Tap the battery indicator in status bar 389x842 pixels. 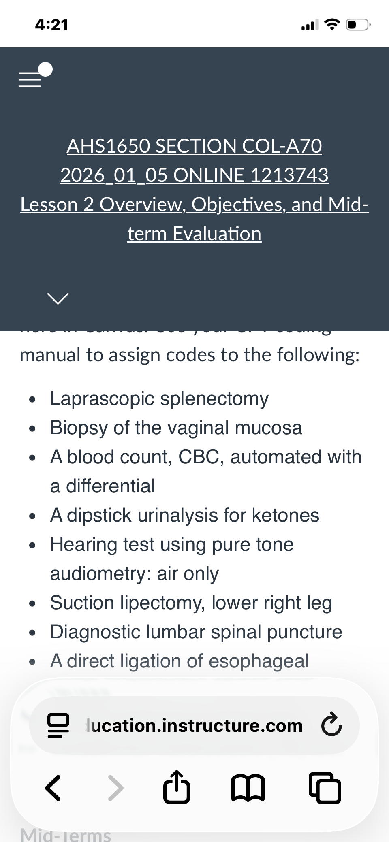358,25
